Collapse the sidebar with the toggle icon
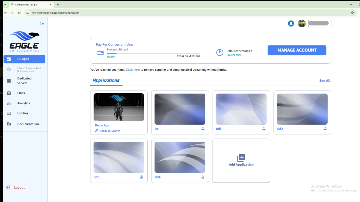 [42, 23]
